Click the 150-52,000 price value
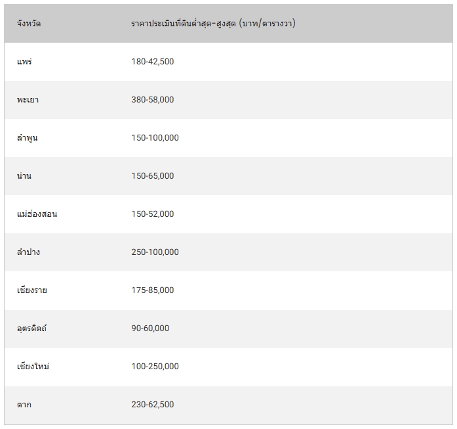Screen dimensions: 457x429 [x=152, y=214]
